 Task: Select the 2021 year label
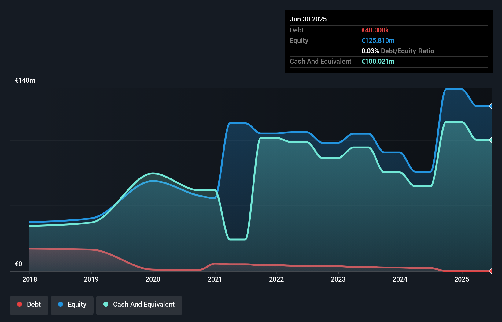[215, 279]
